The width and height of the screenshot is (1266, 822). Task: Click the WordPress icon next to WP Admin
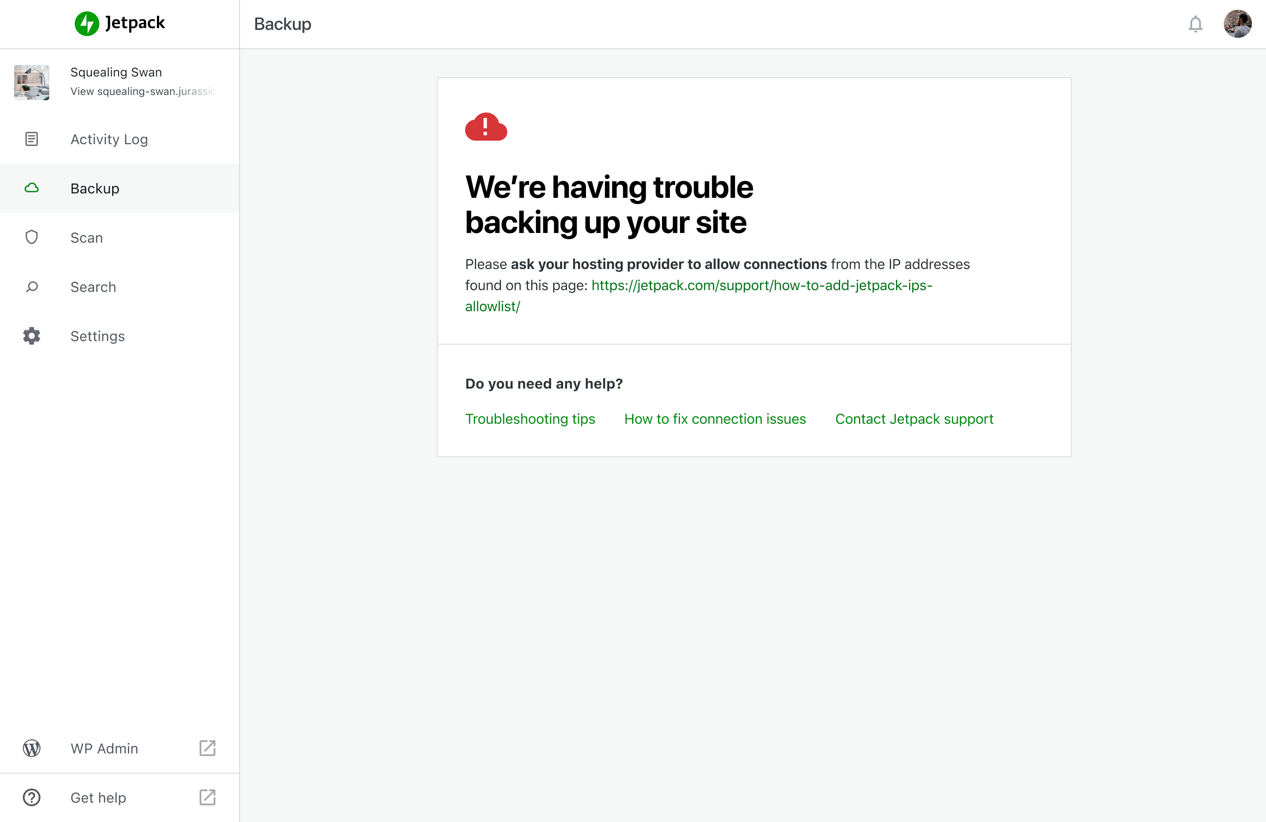31,748
